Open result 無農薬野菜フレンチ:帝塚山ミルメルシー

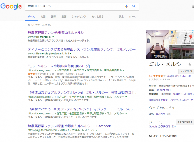click(x=58, y=33)
